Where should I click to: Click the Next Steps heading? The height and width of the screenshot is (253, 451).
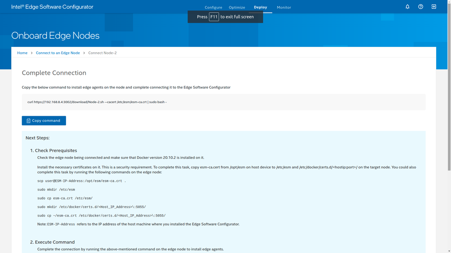pyautogui.click(x=37, y=138)
